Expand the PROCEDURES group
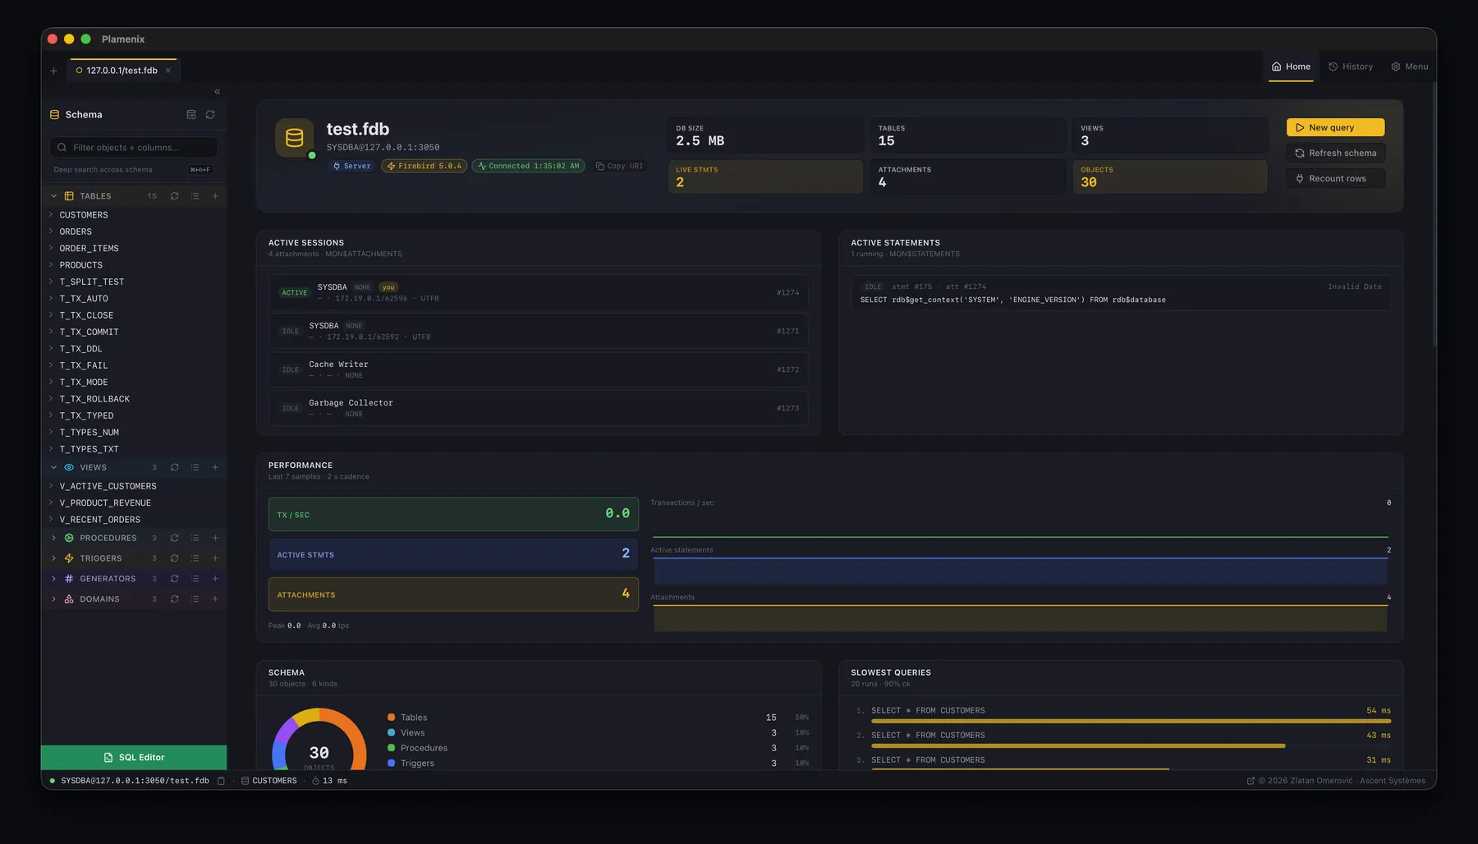 point(53,538)
